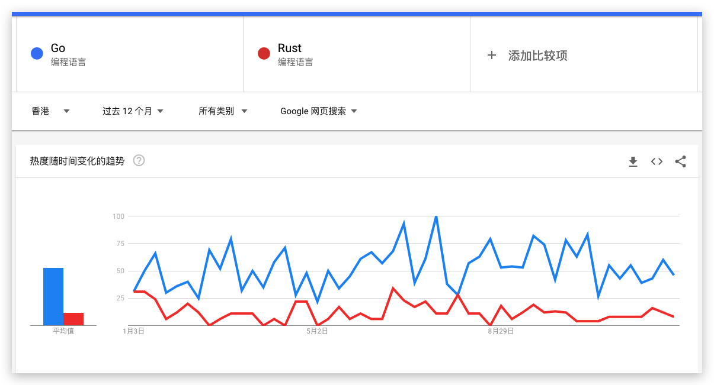
Task: Click the blue average bar for Go
Action: coord(53,296)
